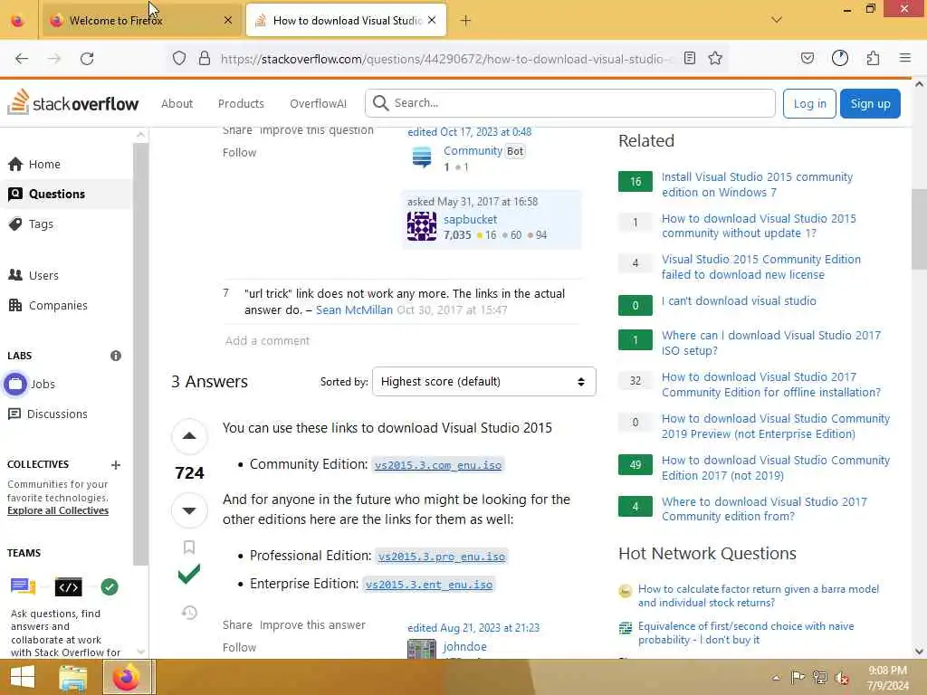The image size is (927, 695).
Task: Save page to Pocket icon
Action: [x=808, y=58]
